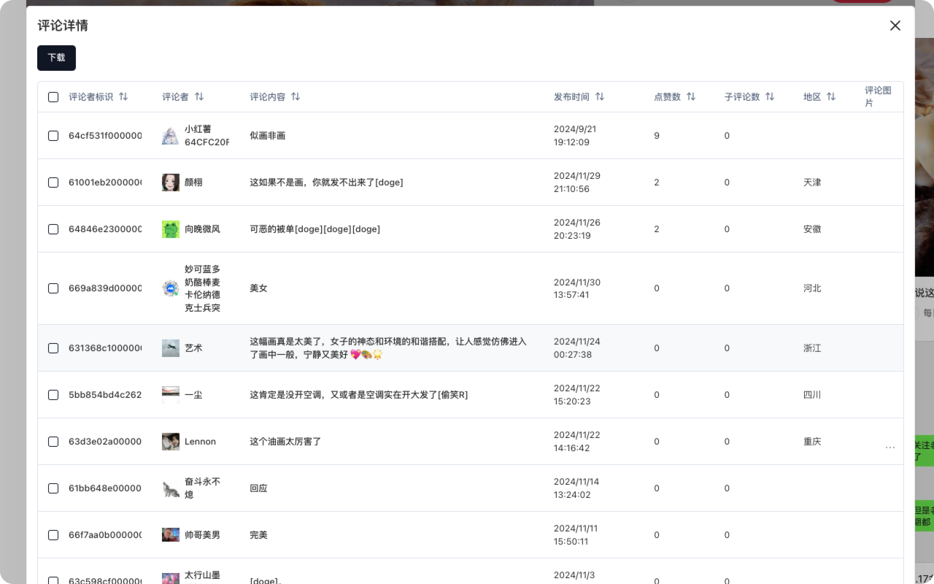Open the ellipsis options on Lennon's row
934x584 pixels.
tap(890, 447)
